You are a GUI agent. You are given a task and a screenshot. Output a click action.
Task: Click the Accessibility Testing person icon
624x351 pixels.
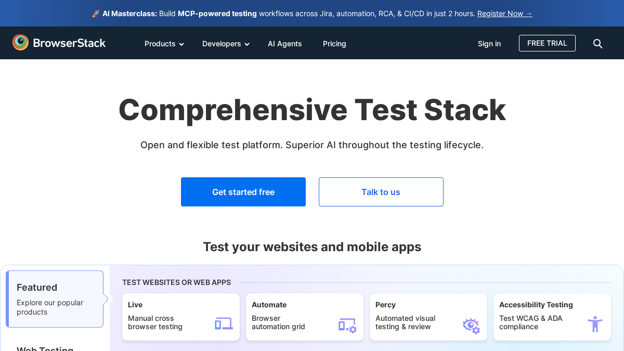(x=595, y=324)
